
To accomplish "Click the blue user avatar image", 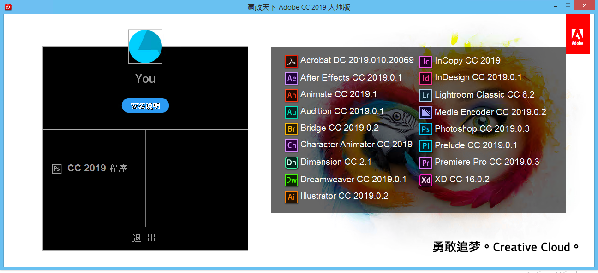I will point(145,46).
